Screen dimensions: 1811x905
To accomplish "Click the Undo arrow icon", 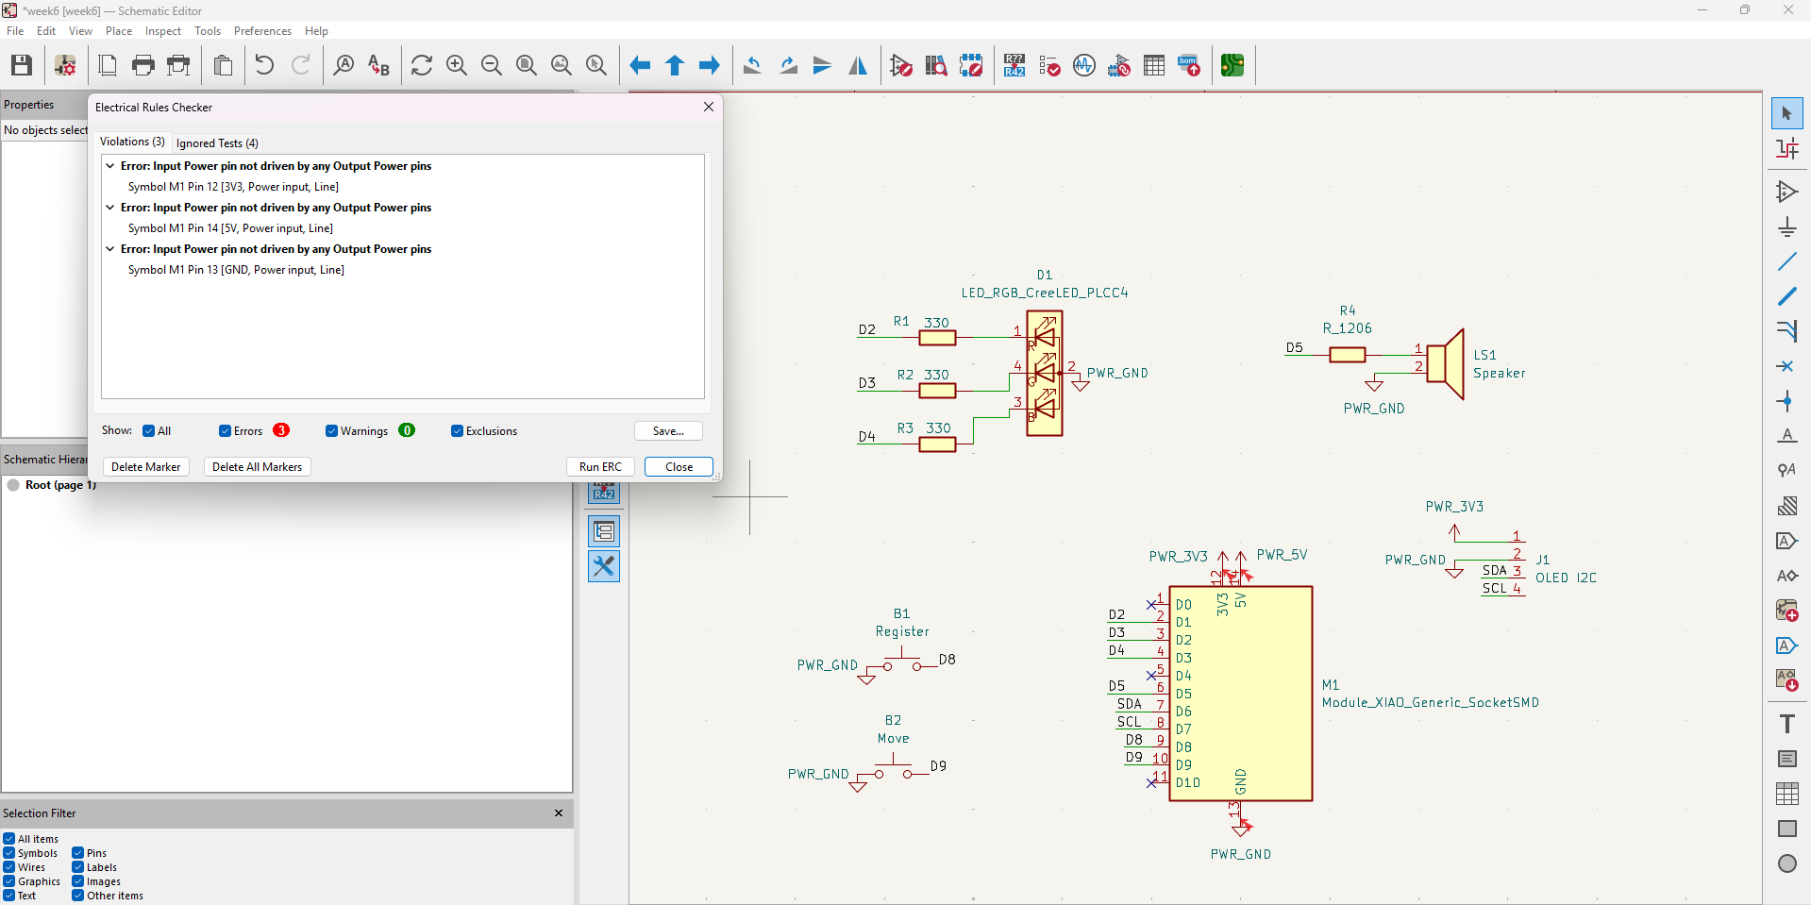I will point(264,65).
